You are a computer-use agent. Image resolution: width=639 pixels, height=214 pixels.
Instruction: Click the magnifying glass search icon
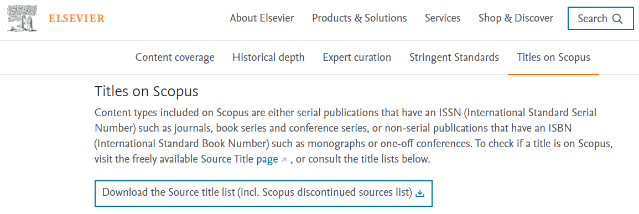tap(617, 19)
